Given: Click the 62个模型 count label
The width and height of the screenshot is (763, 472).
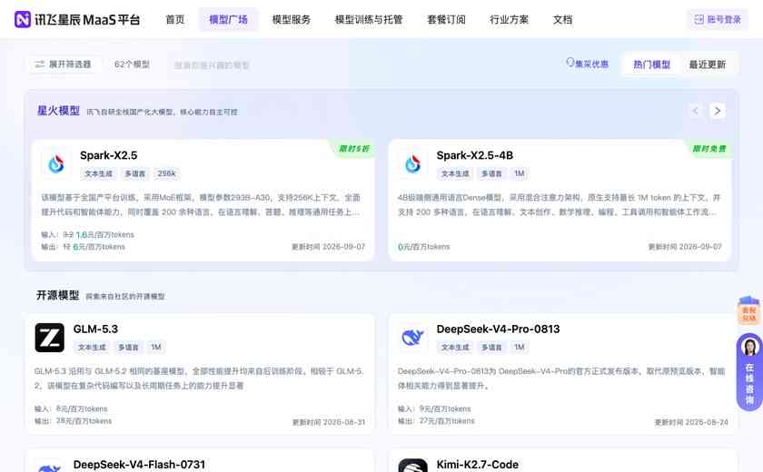Looking at the screenshot, I should (x=132, y=64).
